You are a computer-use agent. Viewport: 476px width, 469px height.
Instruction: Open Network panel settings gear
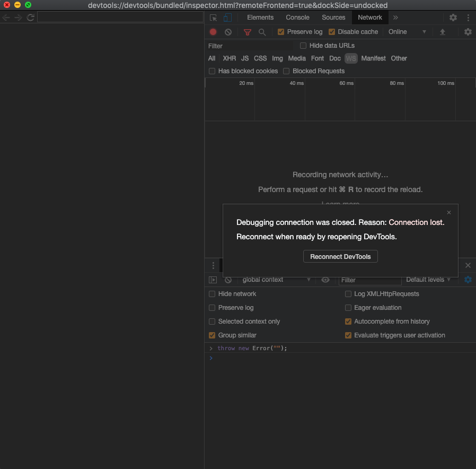468,32
